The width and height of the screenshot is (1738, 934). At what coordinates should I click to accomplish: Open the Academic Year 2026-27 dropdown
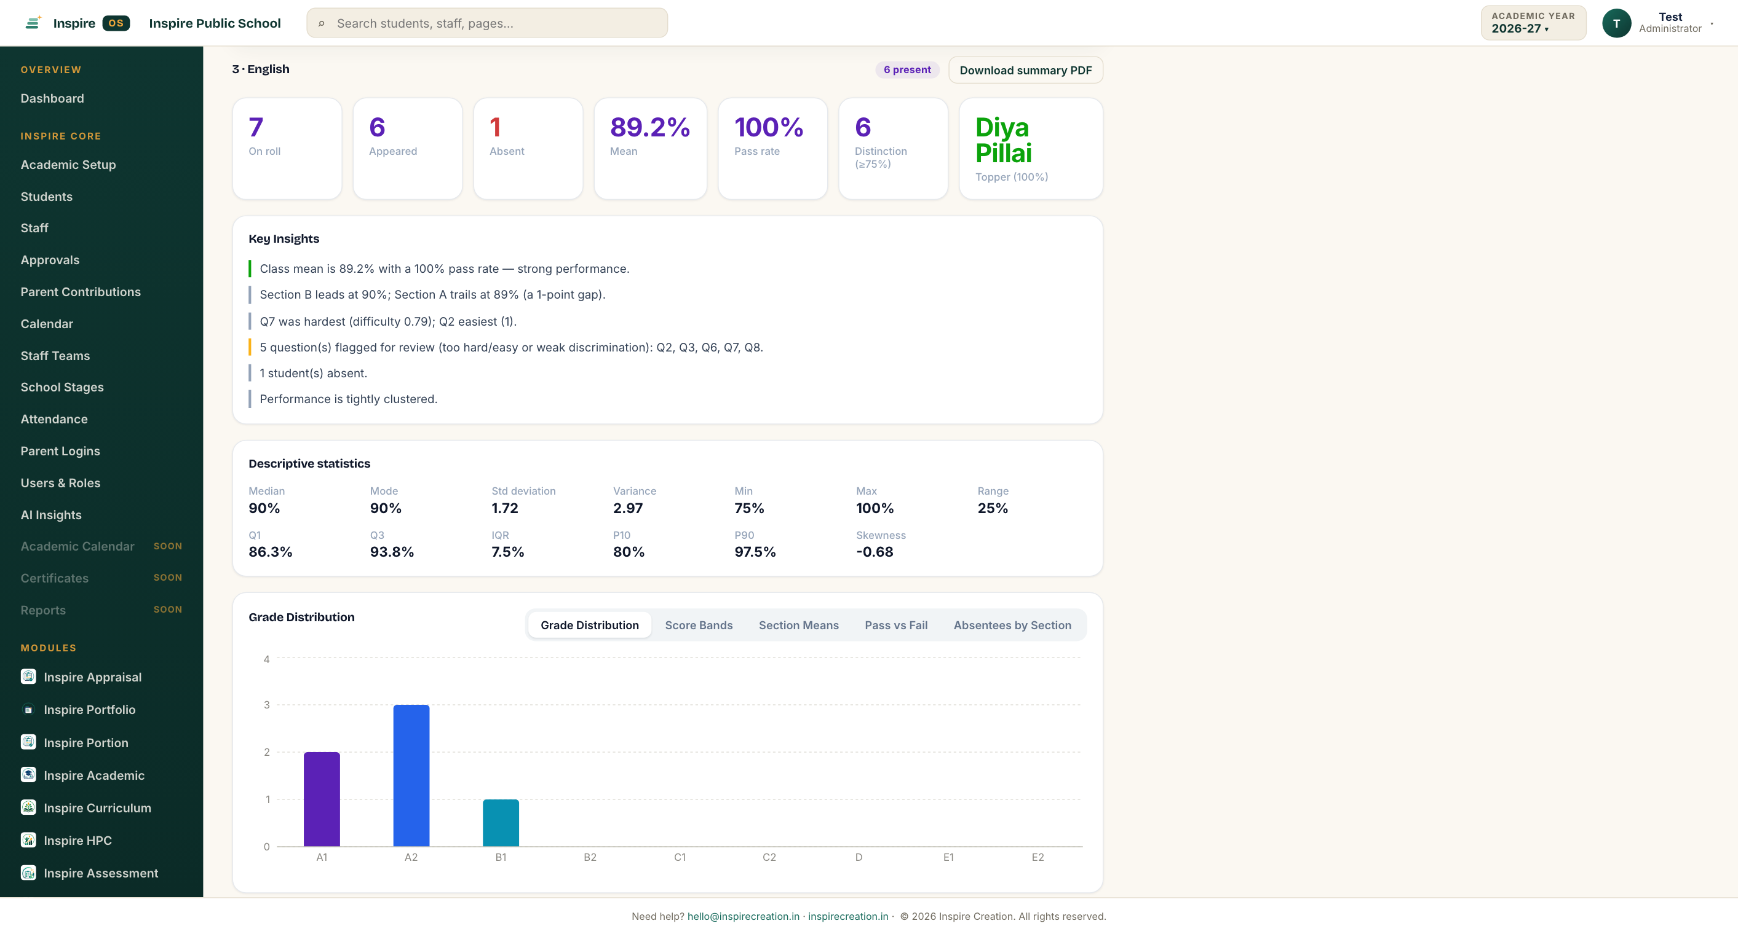pos(1533,23)
